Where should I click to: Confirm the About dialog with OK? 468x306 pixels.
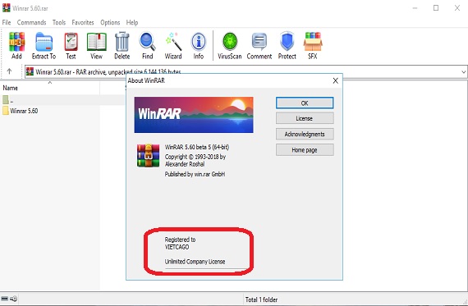(305, 103)
